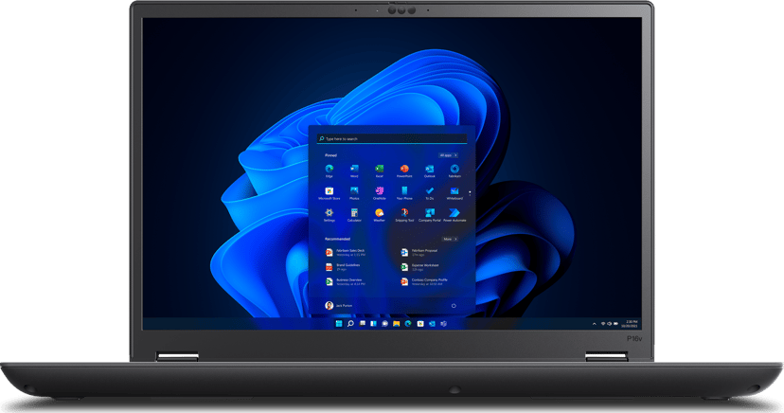Click the battery icon in system tray

point(615,324)
